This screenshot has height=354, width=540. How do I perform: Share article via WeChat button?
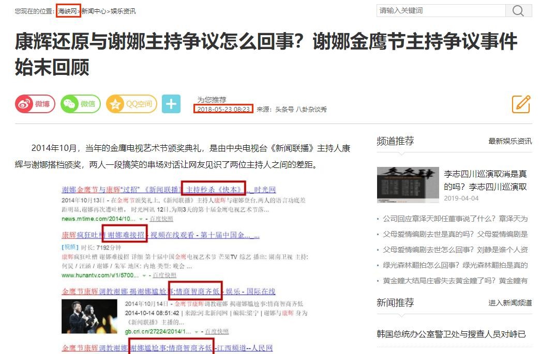(x=80, y=104)
